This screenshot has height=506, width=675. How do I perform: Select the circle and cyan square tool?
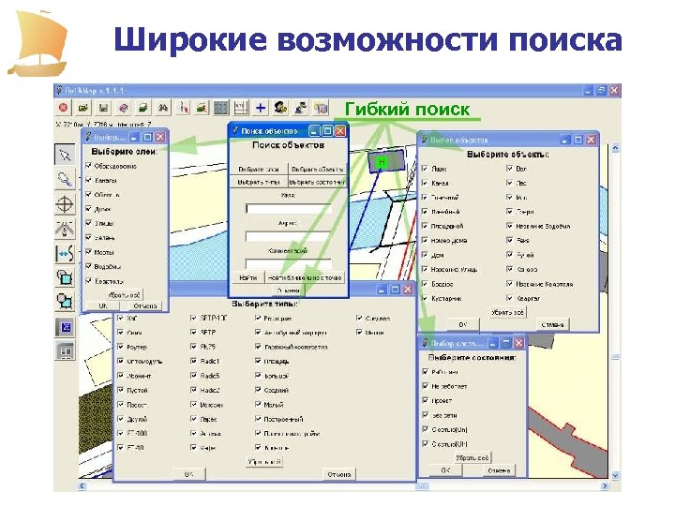click(x=65, y=301)
